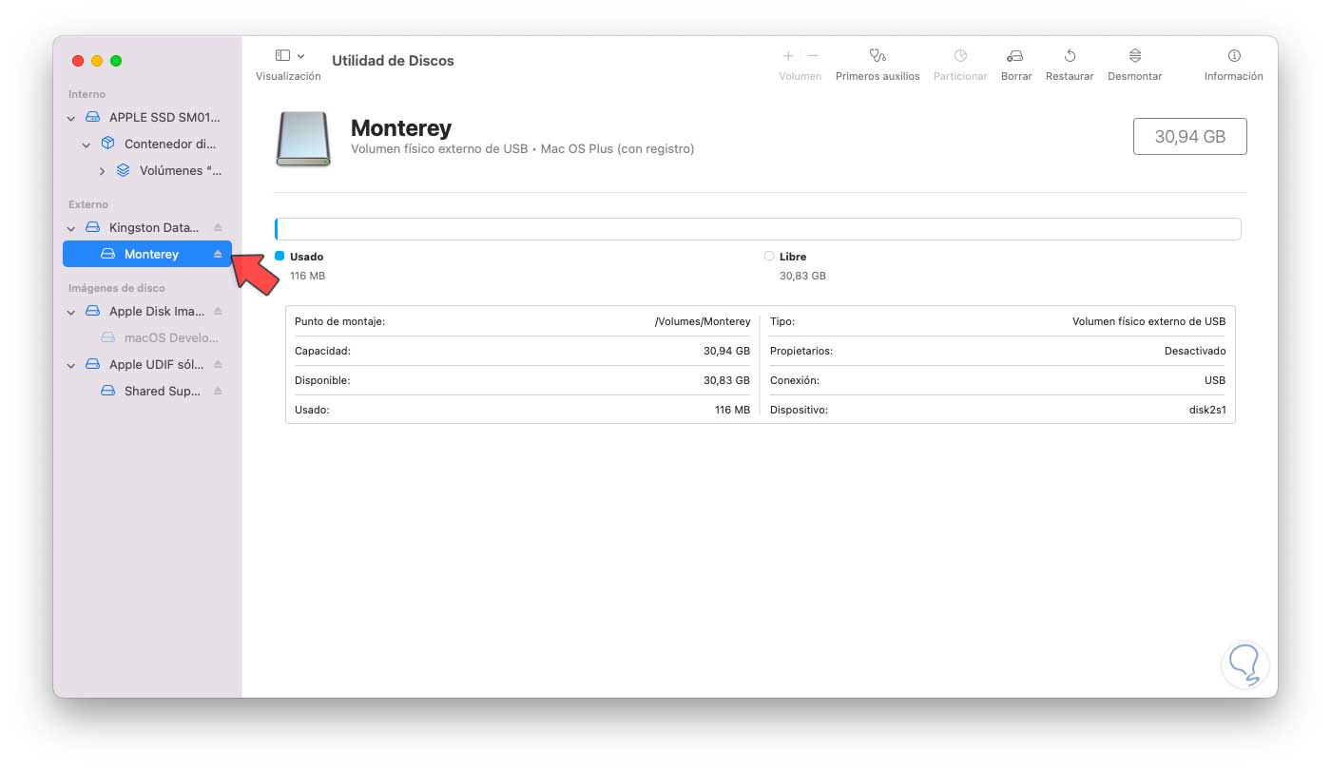Image resolution: width=1331 pixels, height=768 pixels.
Task: Click the Monterey drive icon in header
Action: coord(303,139)
